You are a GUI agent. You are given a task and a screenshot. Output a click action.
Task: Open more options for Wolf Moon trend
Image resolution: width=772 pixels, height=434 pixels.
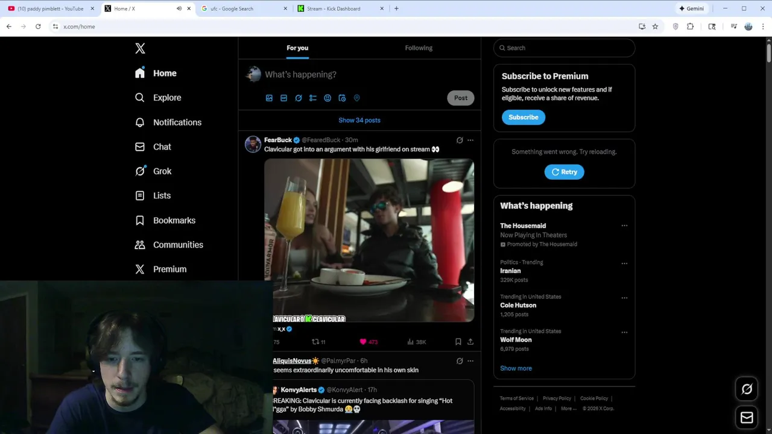(624, 332)
